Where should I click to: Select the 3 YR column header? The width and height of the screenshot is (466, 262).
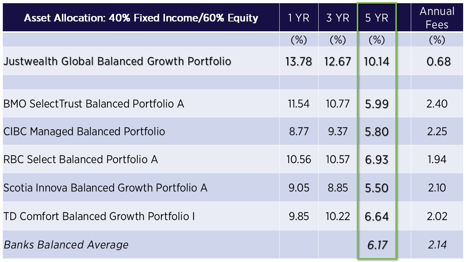pos(337,17)
